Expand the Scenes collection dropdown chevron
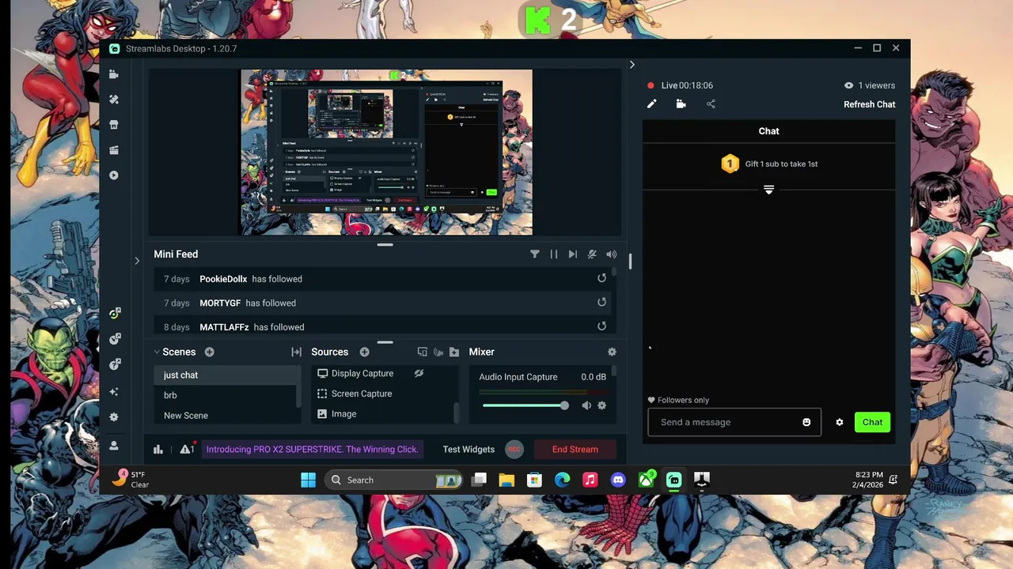 tap(157, 352)
